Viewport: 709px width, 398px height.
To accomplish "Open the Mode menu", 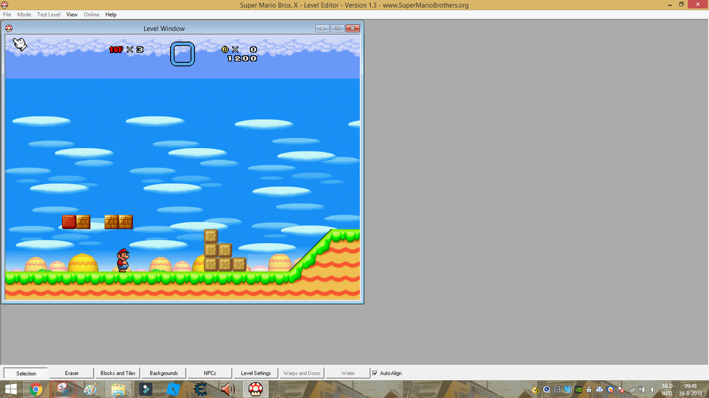I will (x=24, y=14).
